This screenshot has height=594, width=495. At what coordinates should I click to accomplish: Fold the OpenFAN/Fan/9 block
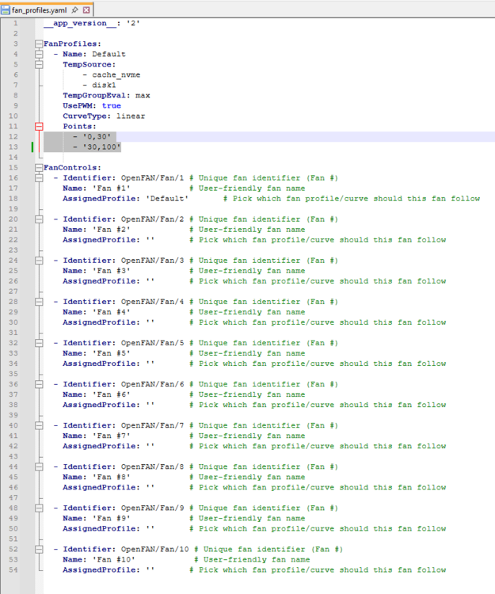pyautogui.click(x=39, y=508)
